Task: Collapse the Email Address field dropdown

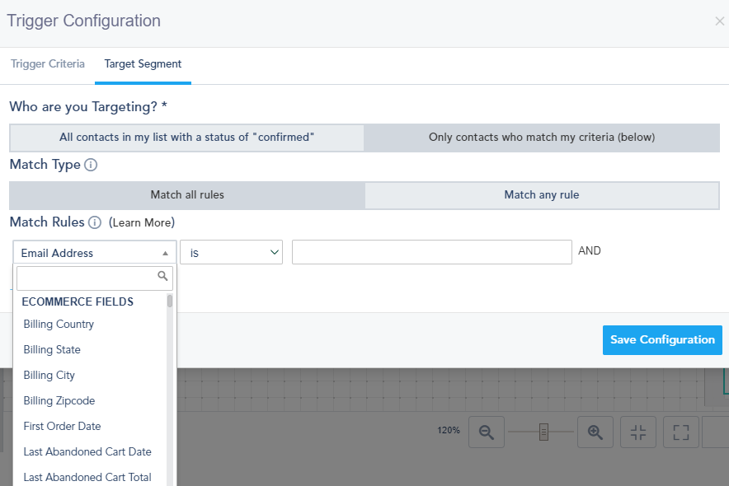Action: pyautogui.click(x=95, y=253)
